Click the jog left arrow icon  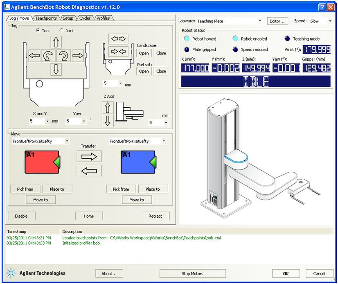click(x=35, y=55)
